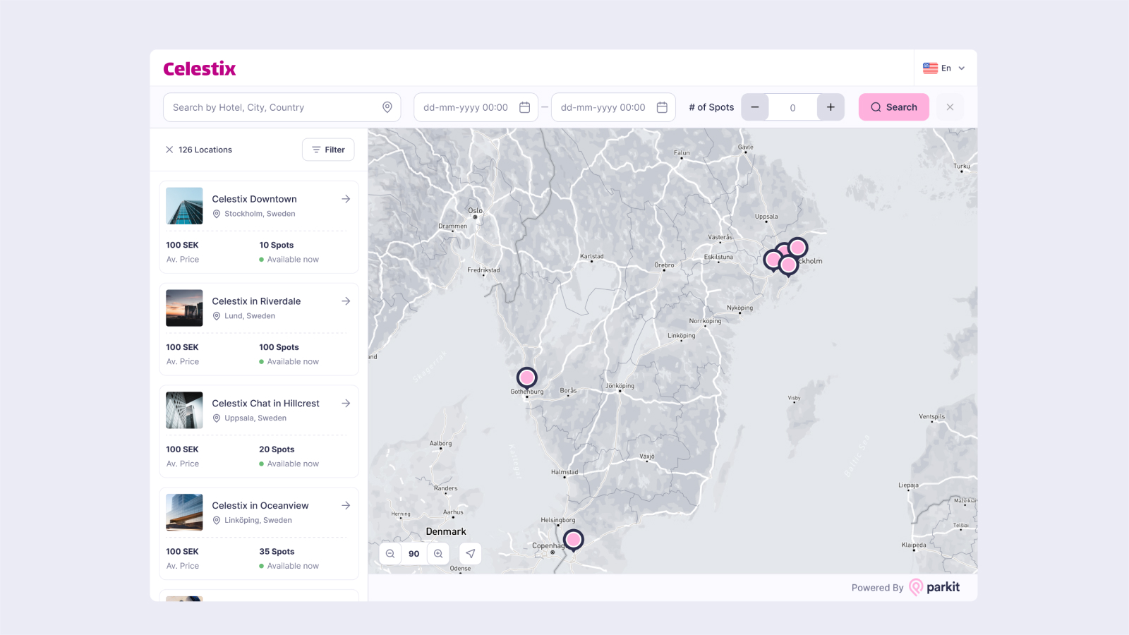Click the Celestix Downtown thumbnail image
Screen dimensions: 1129x635
coord(184,206)
